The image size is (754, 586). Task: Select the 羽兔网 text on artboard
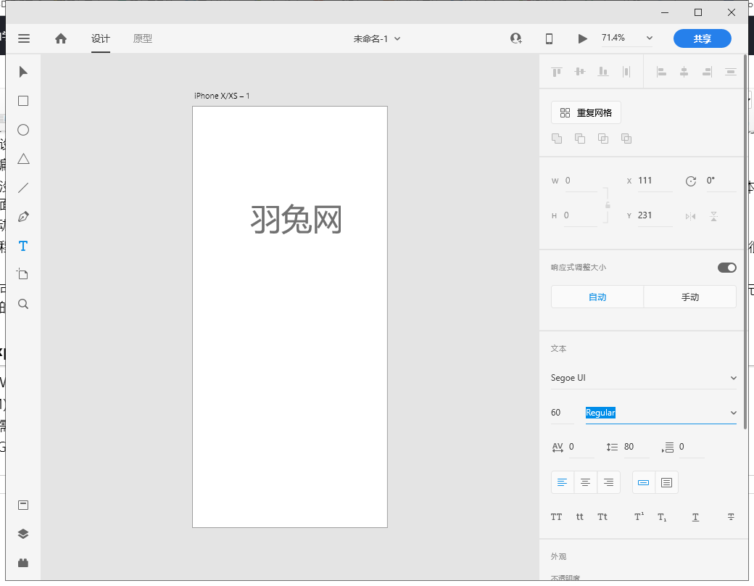tap(296, 220)
